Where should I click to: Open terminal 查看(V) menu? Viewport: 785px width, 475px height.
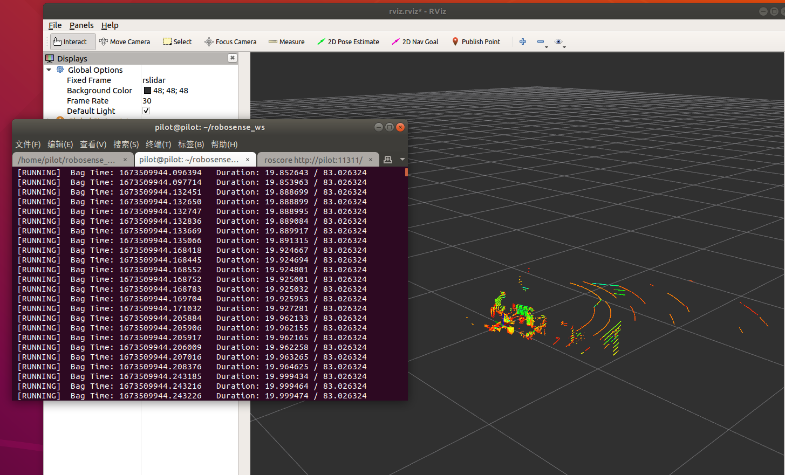pos(93,144)
